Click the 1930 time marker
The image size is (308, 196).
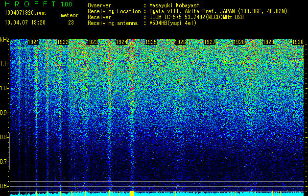pyautogui.click(x=298, y=42)
